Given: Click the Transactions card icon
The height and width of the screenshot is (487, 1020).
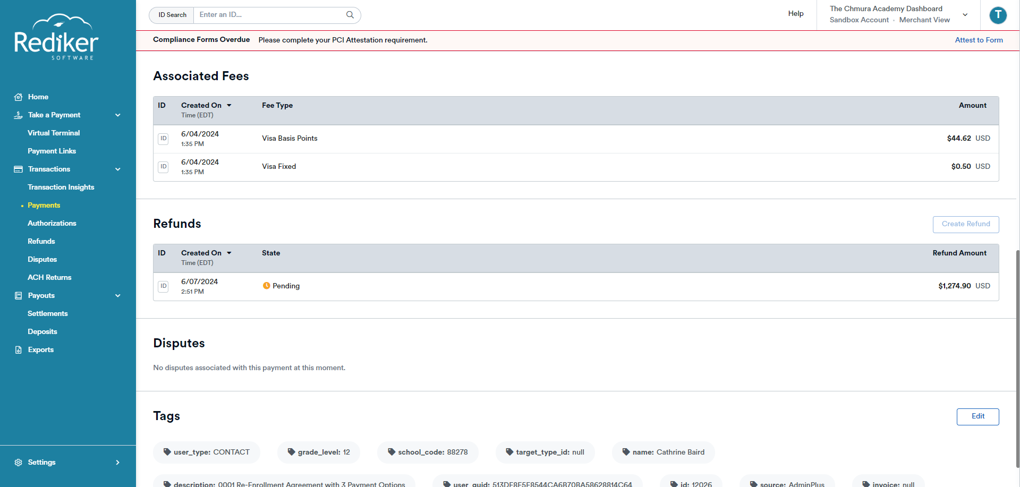Looking at the screenshot, I should pos(18,169).
